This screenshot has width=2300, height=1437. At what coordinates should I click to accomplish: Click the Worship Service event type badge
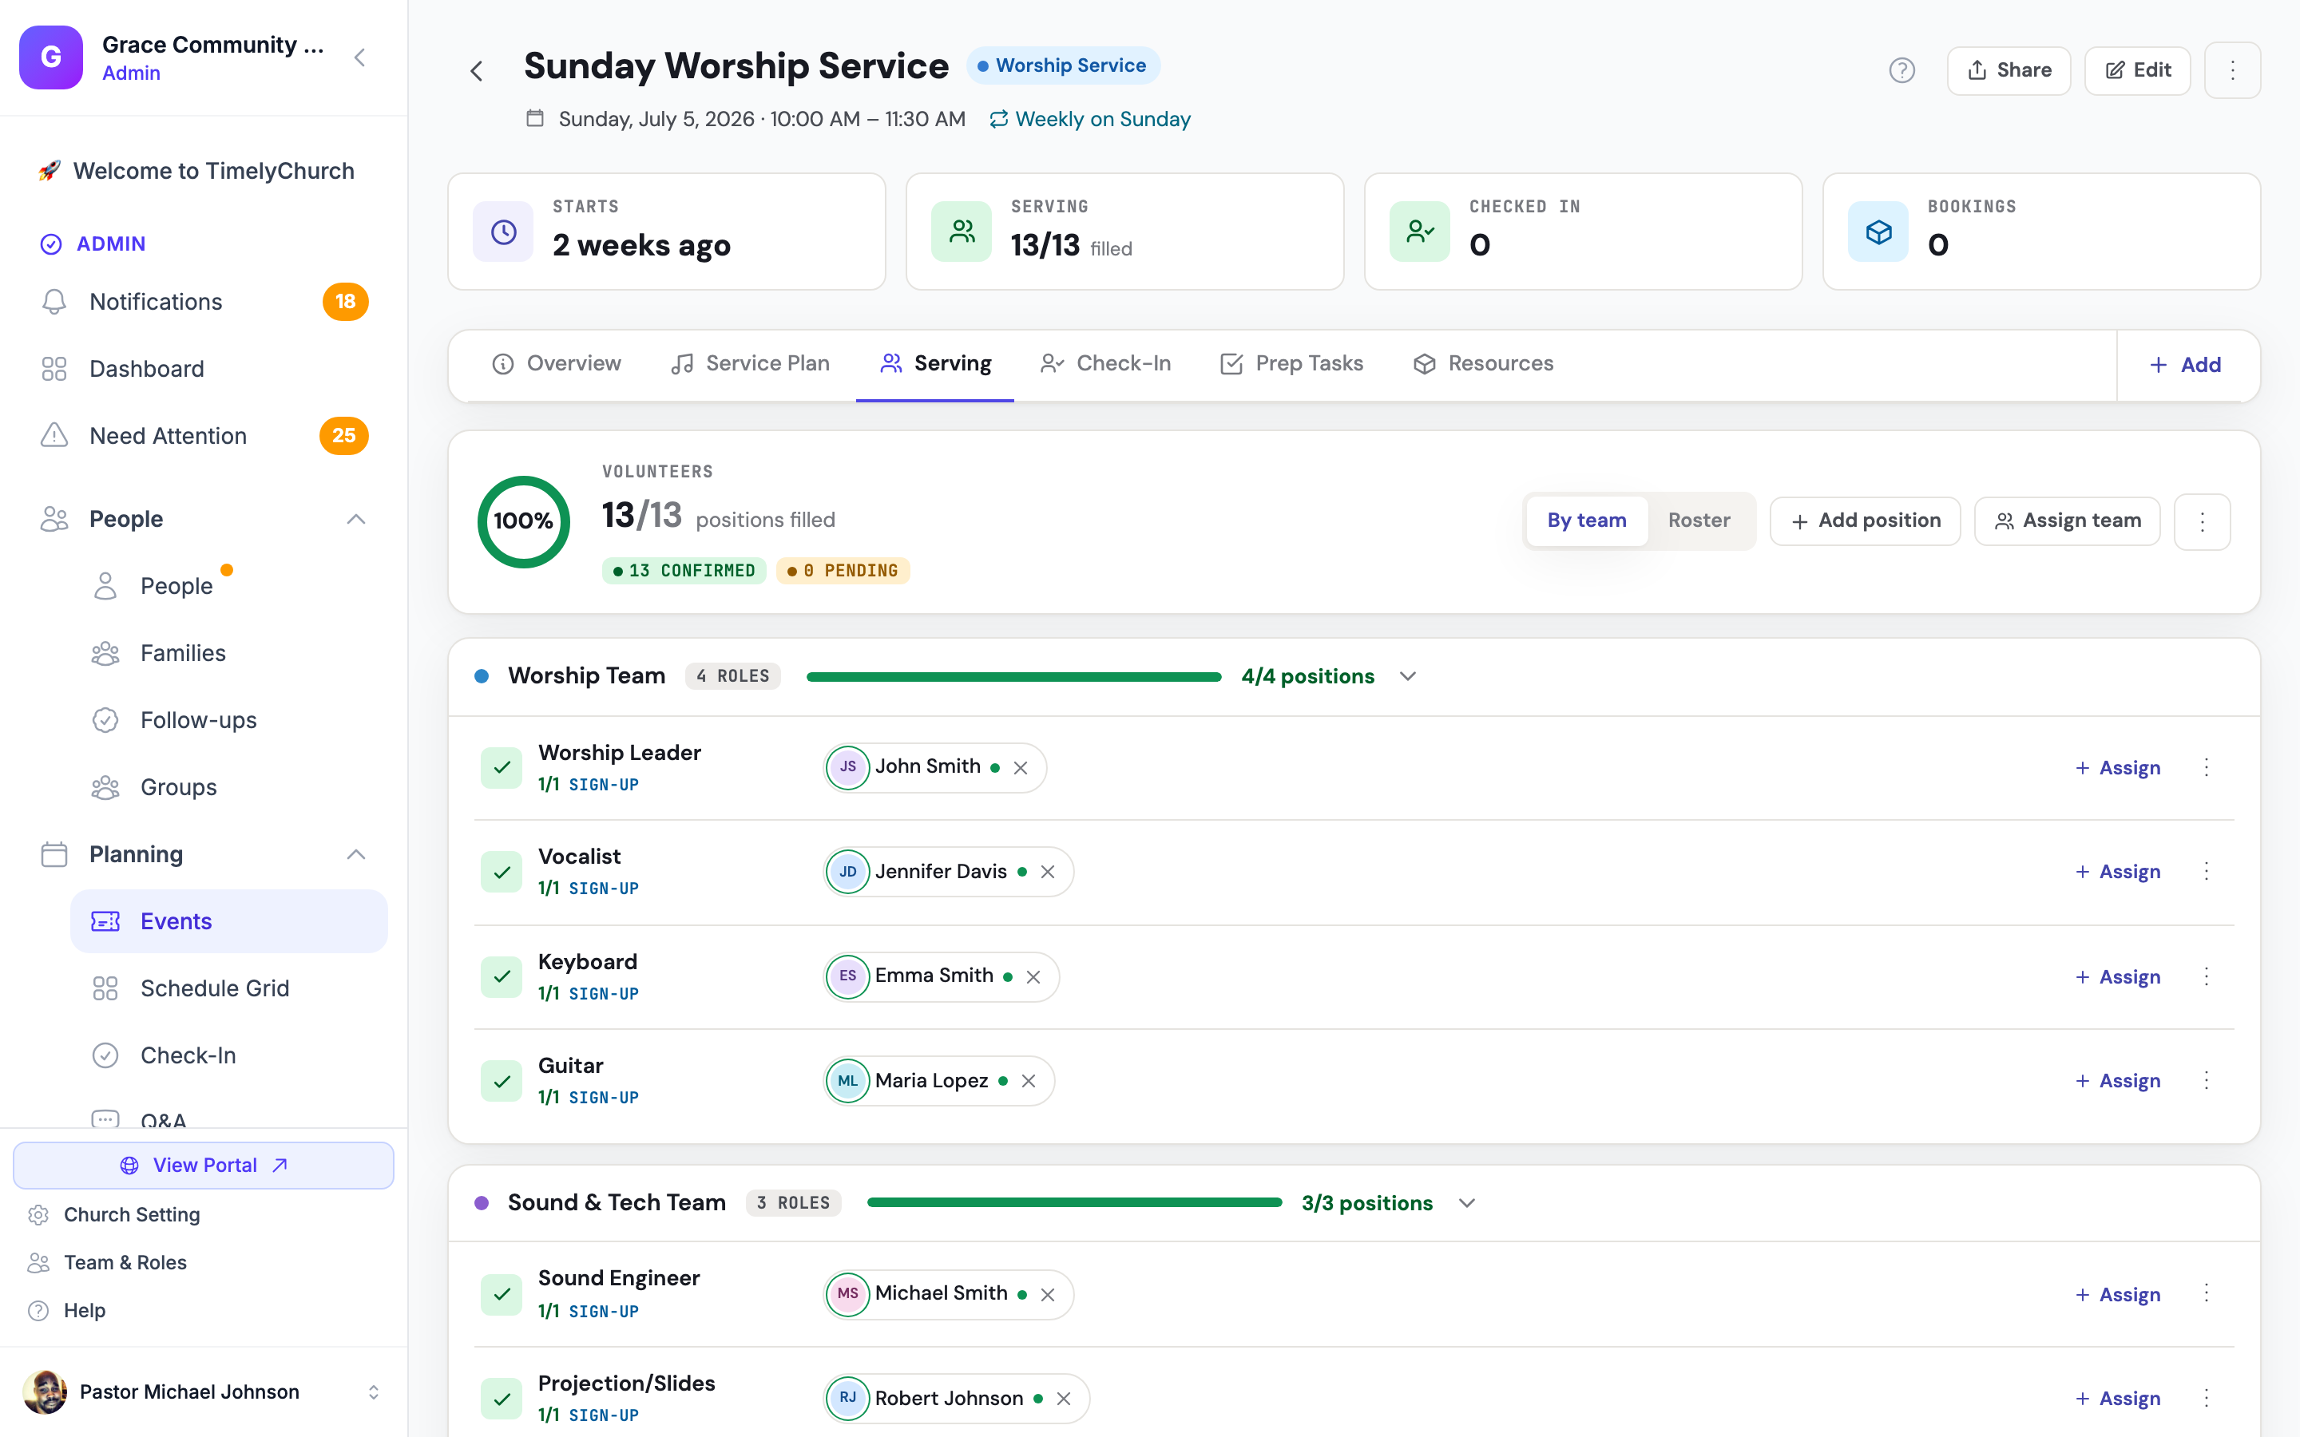1063,65
